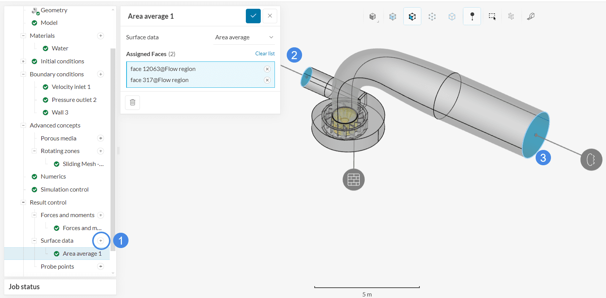
Task: Add new Surface data result control
Action: [x=101, y=241]
